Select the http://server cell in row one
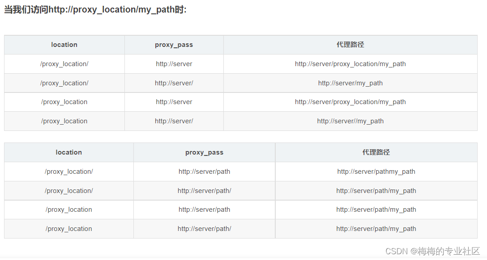Screen dimensions: 487x260 [x=174, y=64]
